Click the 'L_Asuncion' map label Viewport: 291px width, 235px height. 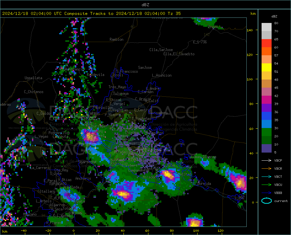point(162,75)
